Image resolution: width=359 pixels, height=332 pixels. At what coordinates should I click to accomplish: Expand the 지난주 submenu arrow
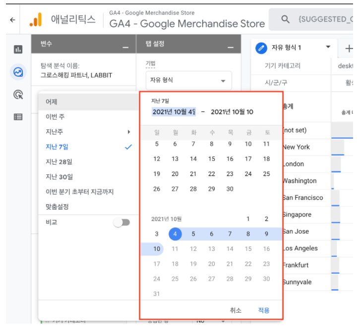[x=129, y=132]
